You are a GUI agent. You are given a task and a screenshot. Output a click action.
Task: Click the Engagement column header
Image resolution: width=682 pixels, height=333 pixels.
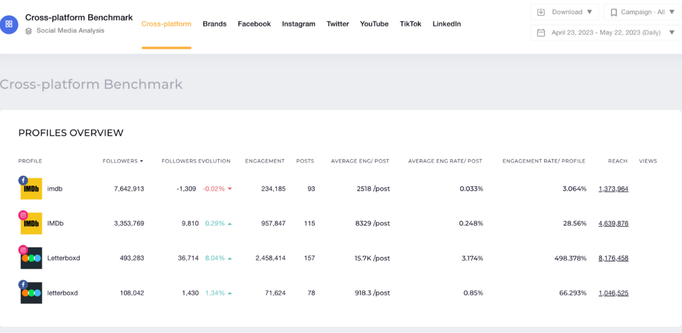(265, 161)
